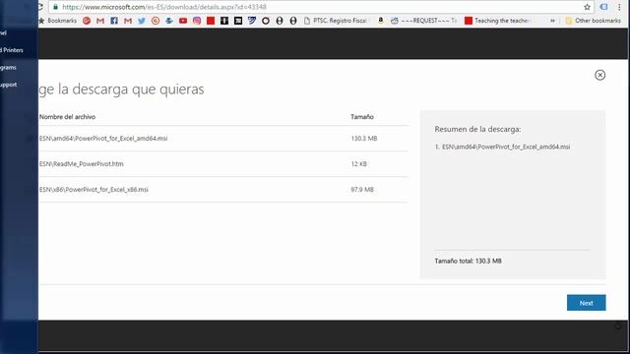Open the Teaching the teacher bookmark
Viewport: 630px width, 354px height.
pyautogui.click(x=498, y=21)
